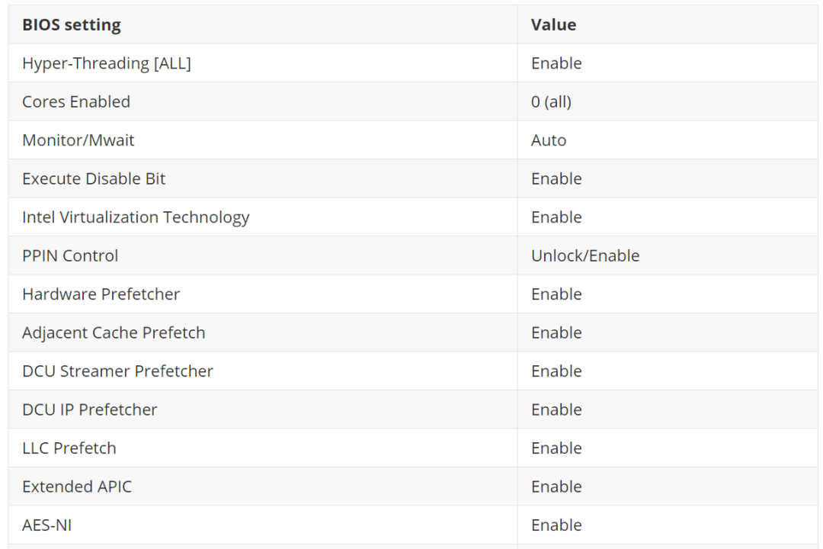This screenshot has height=549, width=823.
Task: Select the "Unlock/Enable" value cell
Action: [585, 255]
